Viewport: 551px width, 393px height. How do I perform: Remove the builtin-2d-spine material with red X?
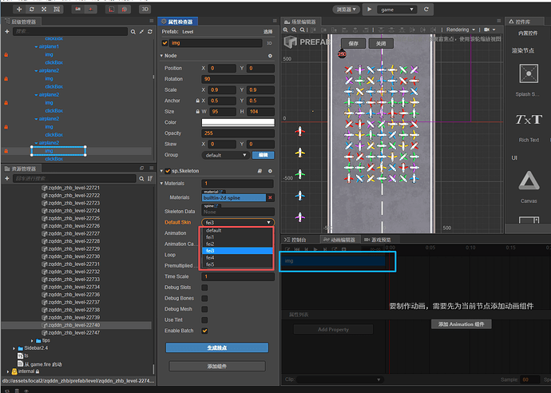point(270,197)
